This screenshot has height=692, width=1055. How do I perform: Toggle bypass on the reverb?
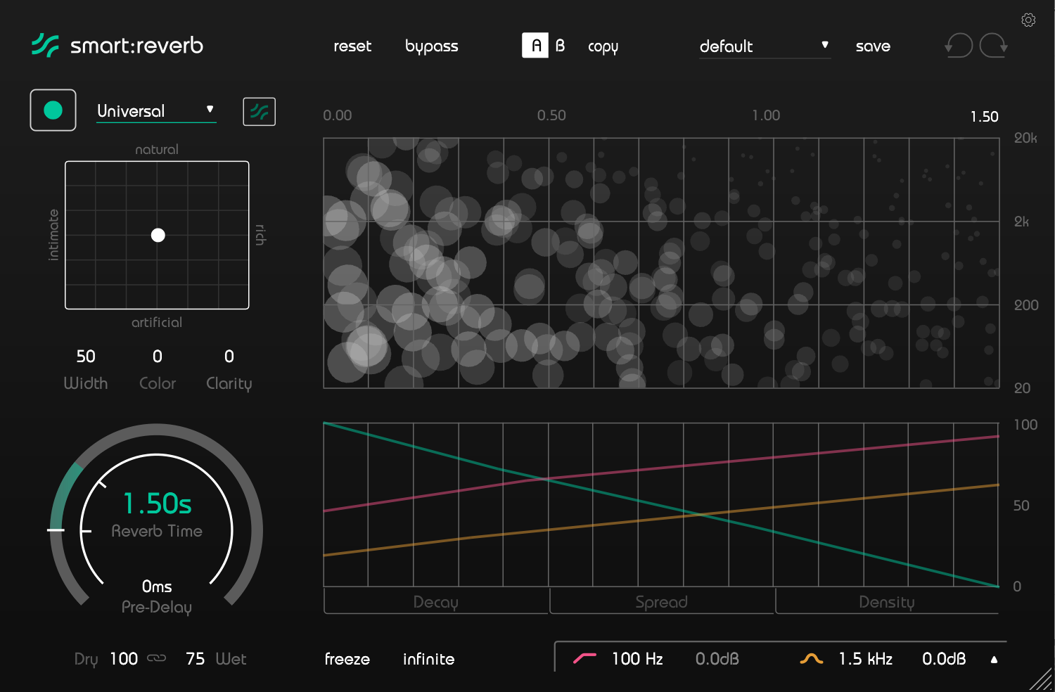point(432,46)
